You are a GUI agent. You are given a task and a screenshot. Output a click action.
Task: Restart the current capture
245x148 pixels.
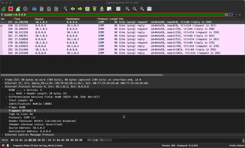pos(18,9)
